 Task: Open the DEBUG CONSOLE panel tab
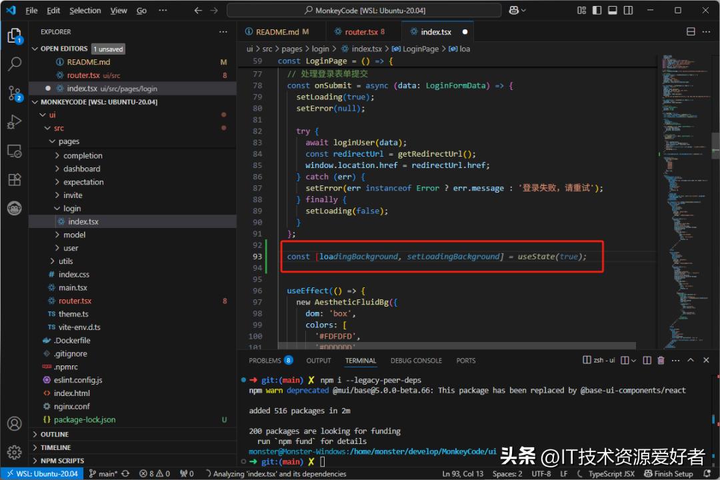pos(416,360)
